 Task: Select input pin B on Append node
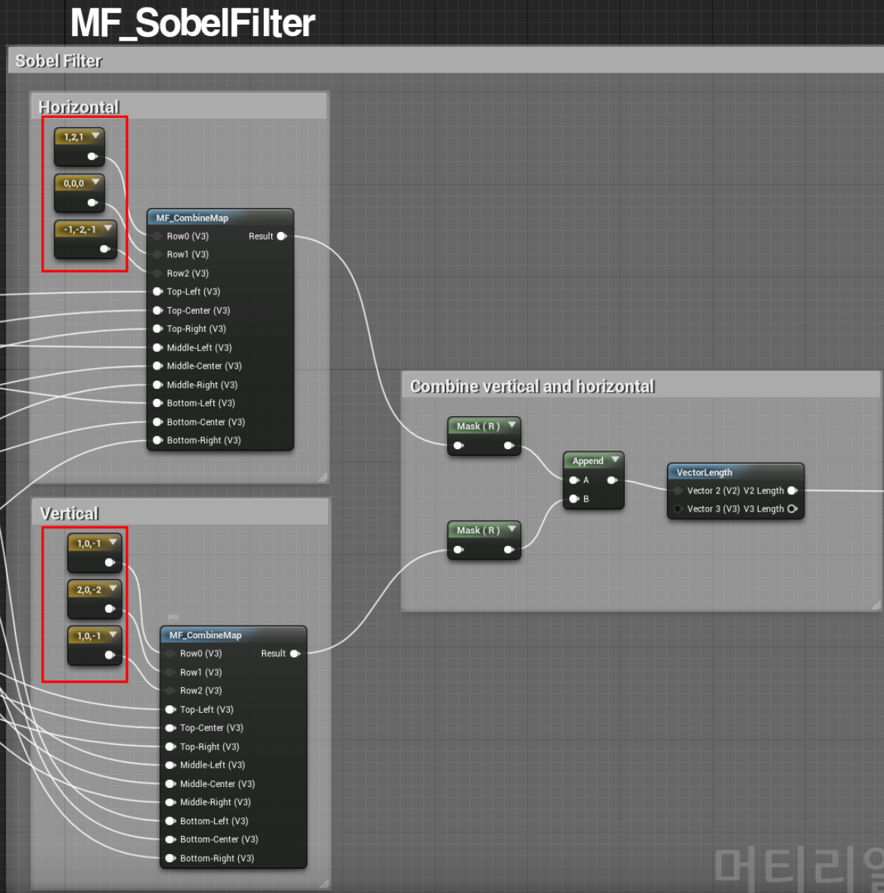(574, 499)
